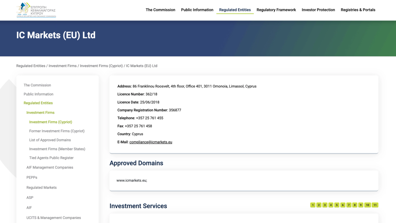
Task: Click the Telephone +357 25 761 455 text
Action: [x=140, y=118]
